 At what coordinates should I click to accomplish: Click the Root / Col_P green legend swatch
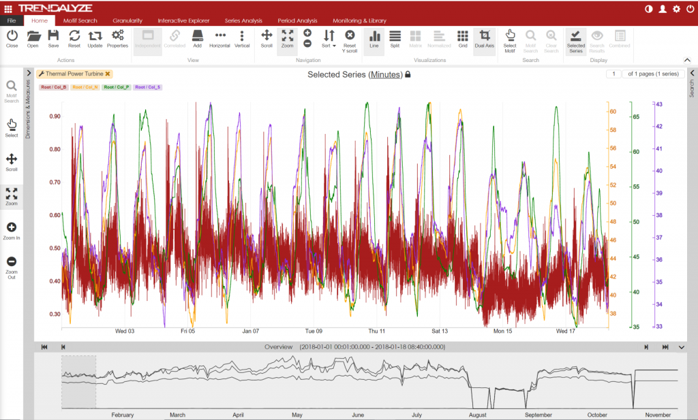[117, 87]
